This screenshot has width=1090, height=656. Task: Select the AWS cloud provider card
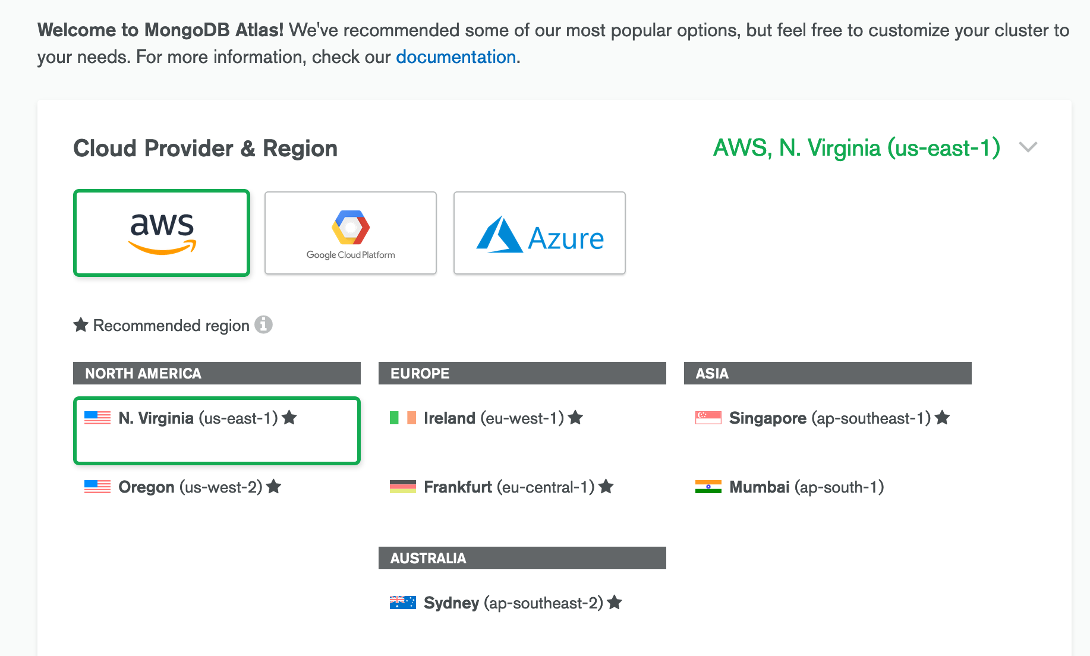point(162,233)
